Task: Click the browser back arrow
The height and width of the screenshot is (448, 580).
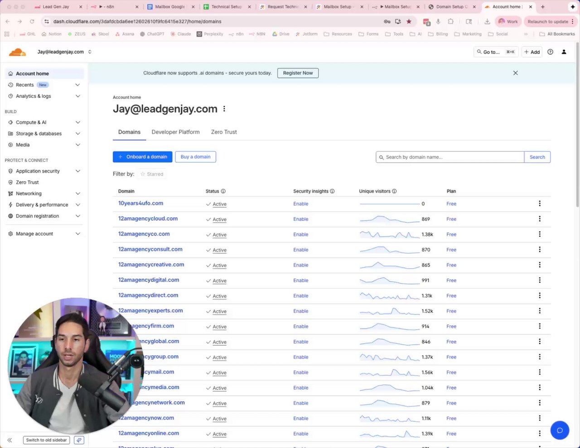Action: point(8,21)
